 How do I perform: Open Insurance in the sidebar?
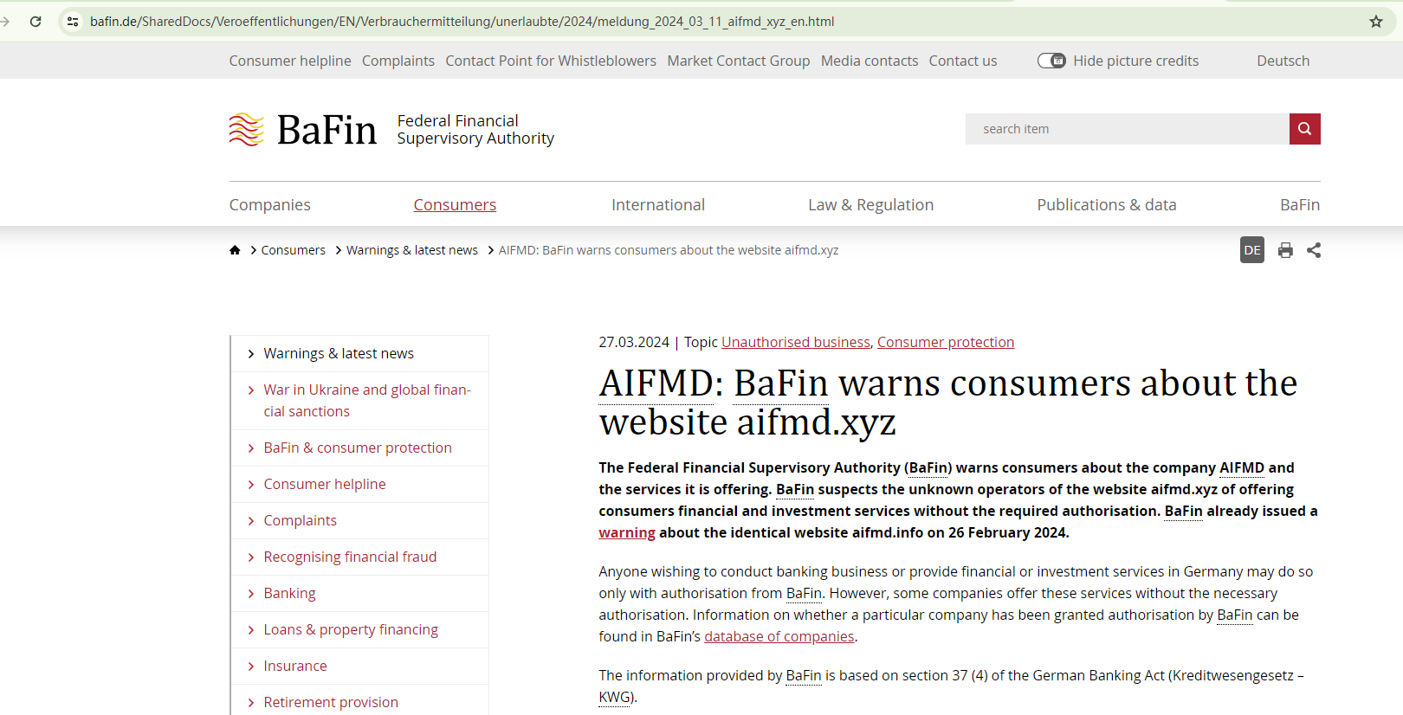click(295, 666)
